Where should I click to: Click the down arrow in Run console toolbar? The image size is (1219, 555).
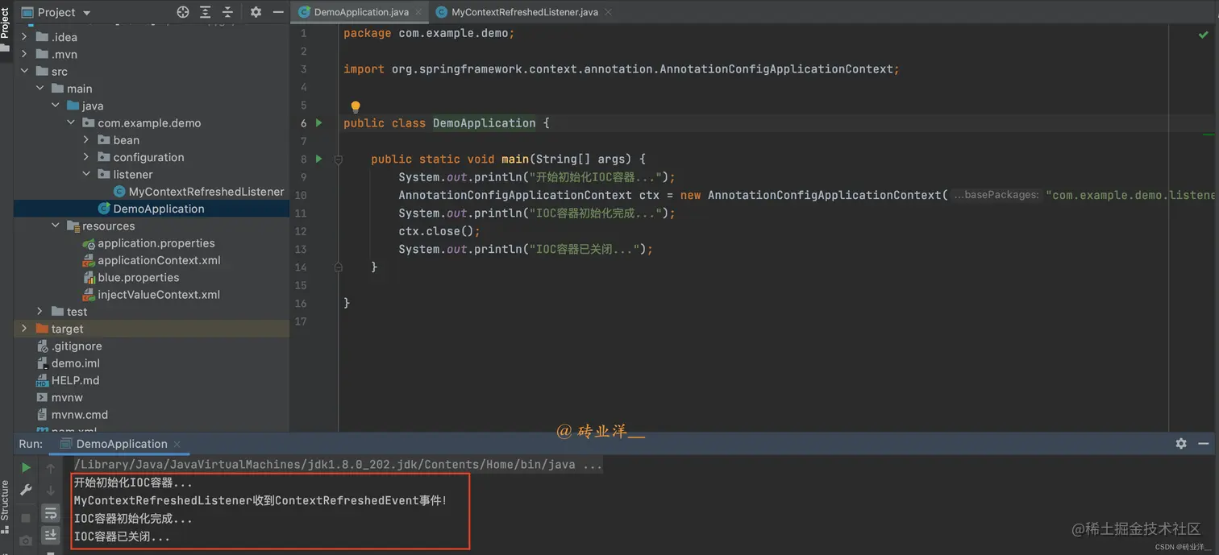[51, 490]
